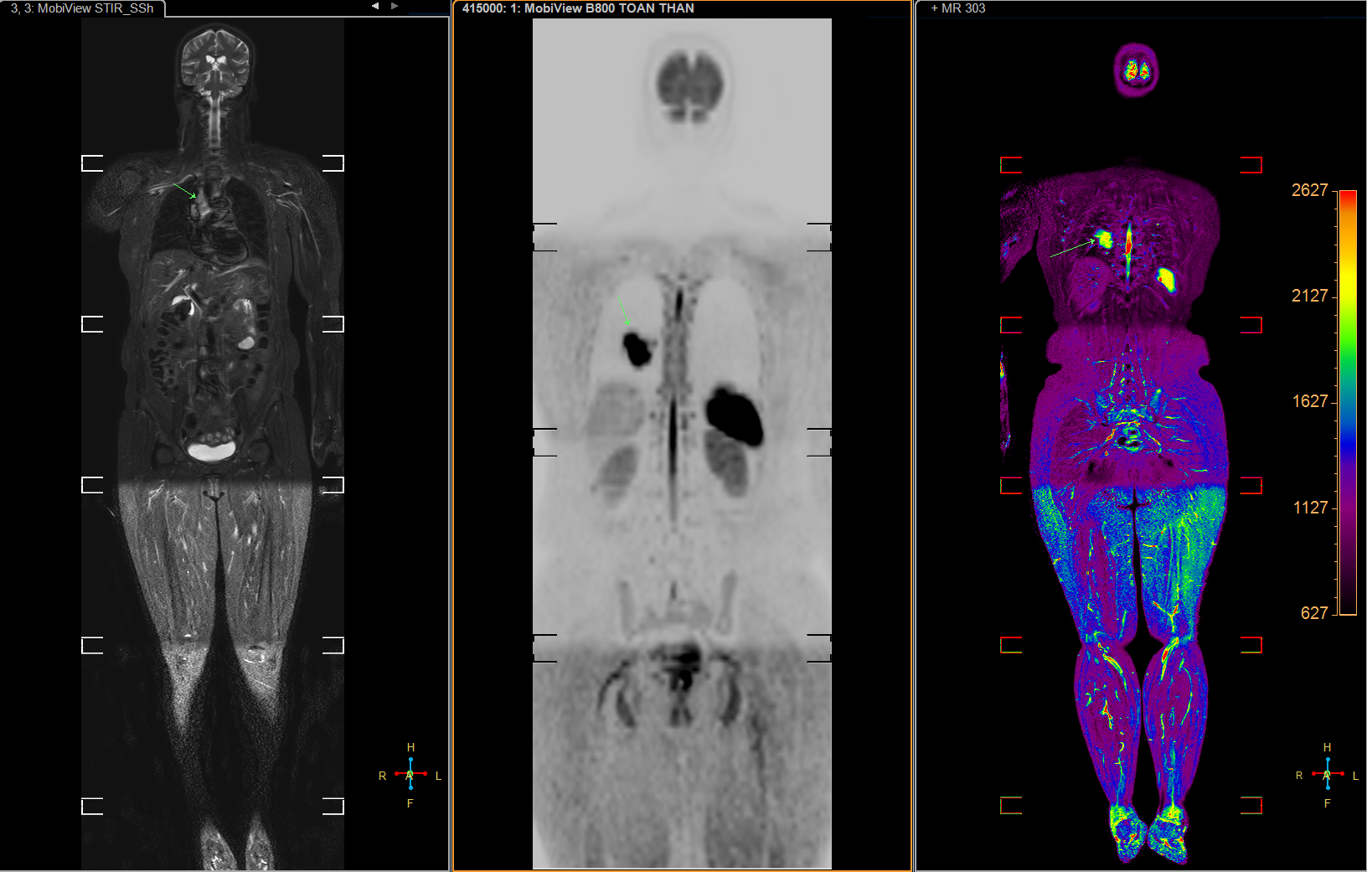Select the MobiView STIR_SSh viewport tab
This screenshot has width=1367, height=872.
(82, 8)
